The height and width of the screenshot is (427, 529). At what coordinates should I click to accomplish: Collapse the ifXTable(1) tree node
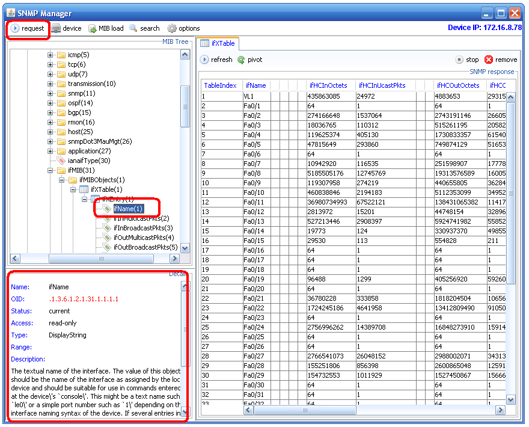[73, 189]
